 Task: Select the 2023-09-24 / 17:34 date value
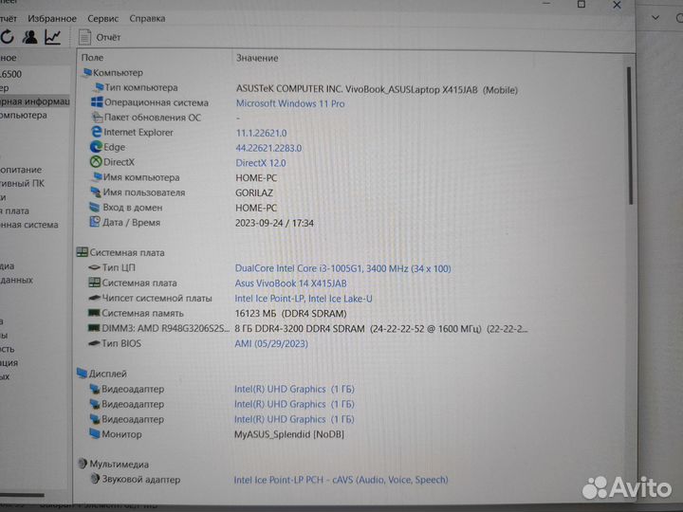click(274, 223)
